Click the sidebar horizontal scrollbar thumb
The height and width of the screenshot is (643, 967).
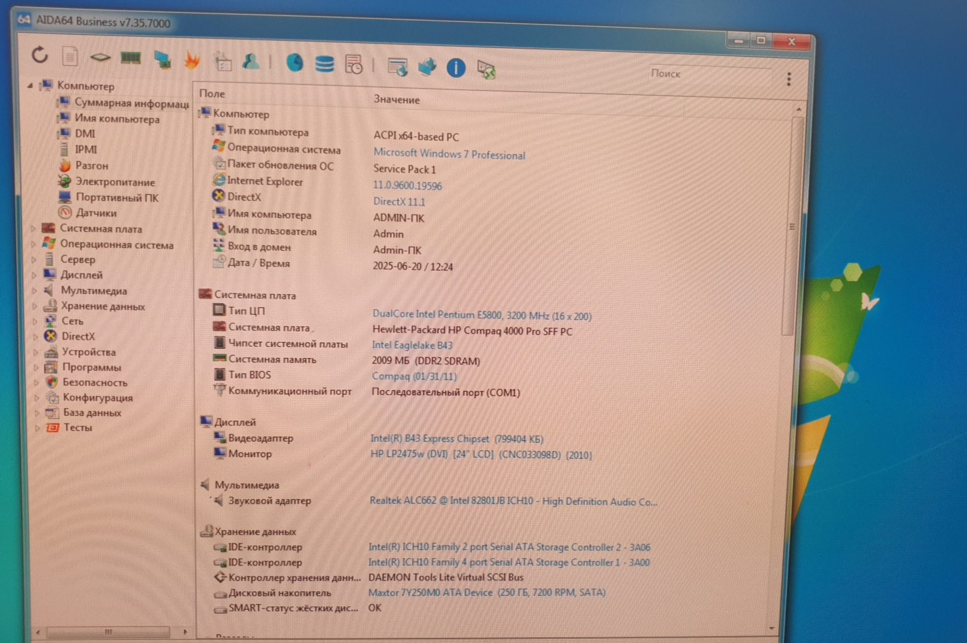coord(108,632)
